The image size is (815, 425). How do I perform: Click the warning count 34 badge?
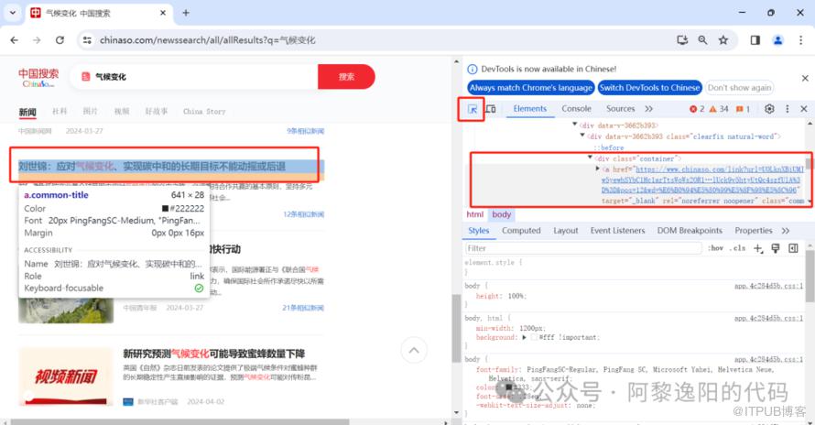[x=719, y=109]
